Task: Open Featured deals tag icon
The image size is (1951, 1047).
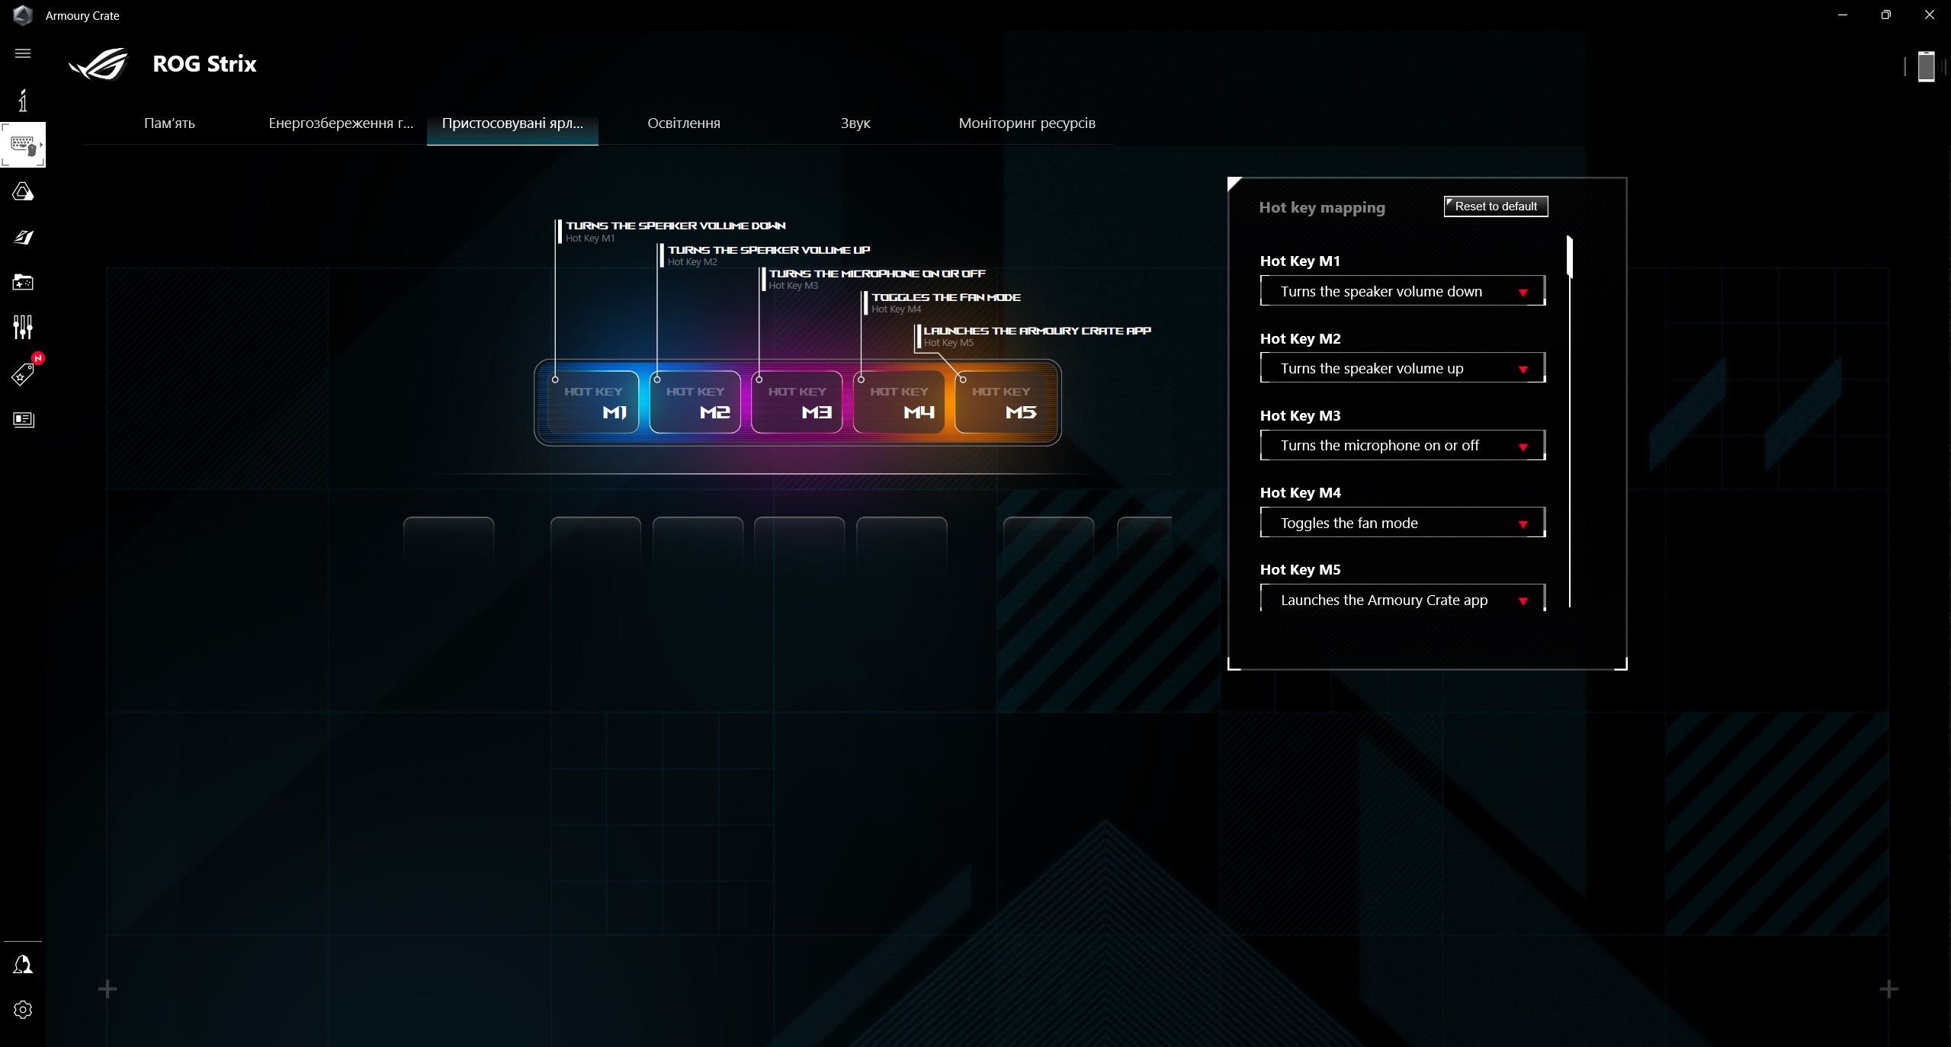Action: [23, 374]
